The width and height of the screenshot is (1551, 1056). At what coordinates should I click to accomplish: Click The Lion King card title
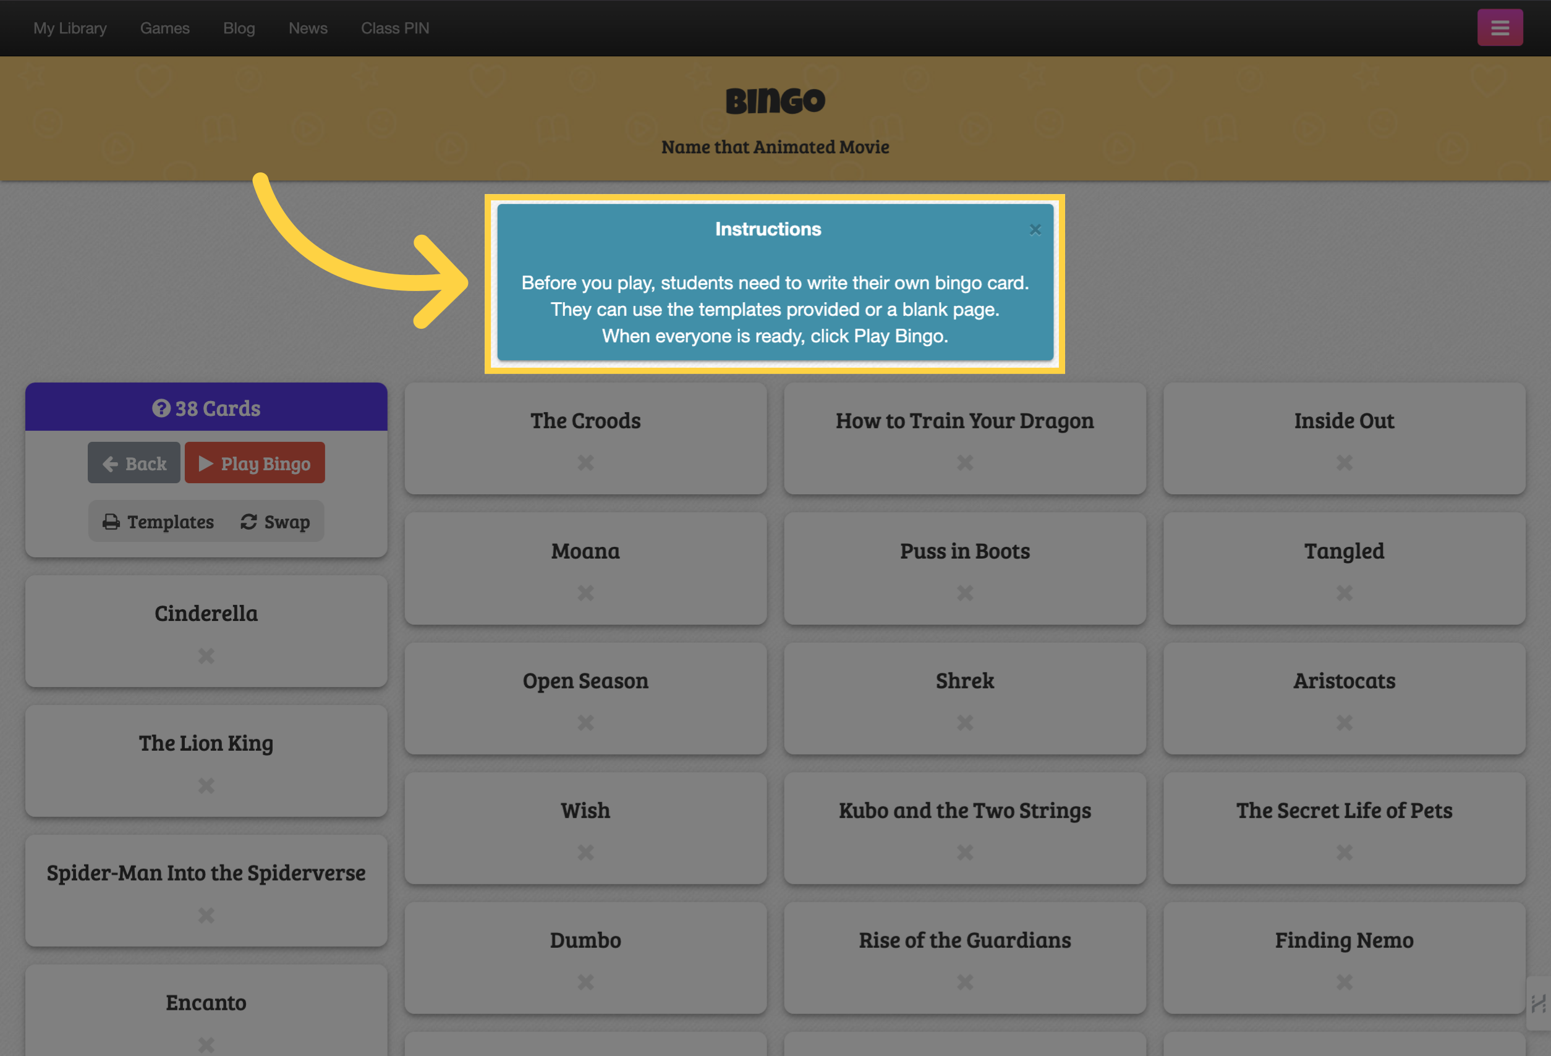click(206, 743)
